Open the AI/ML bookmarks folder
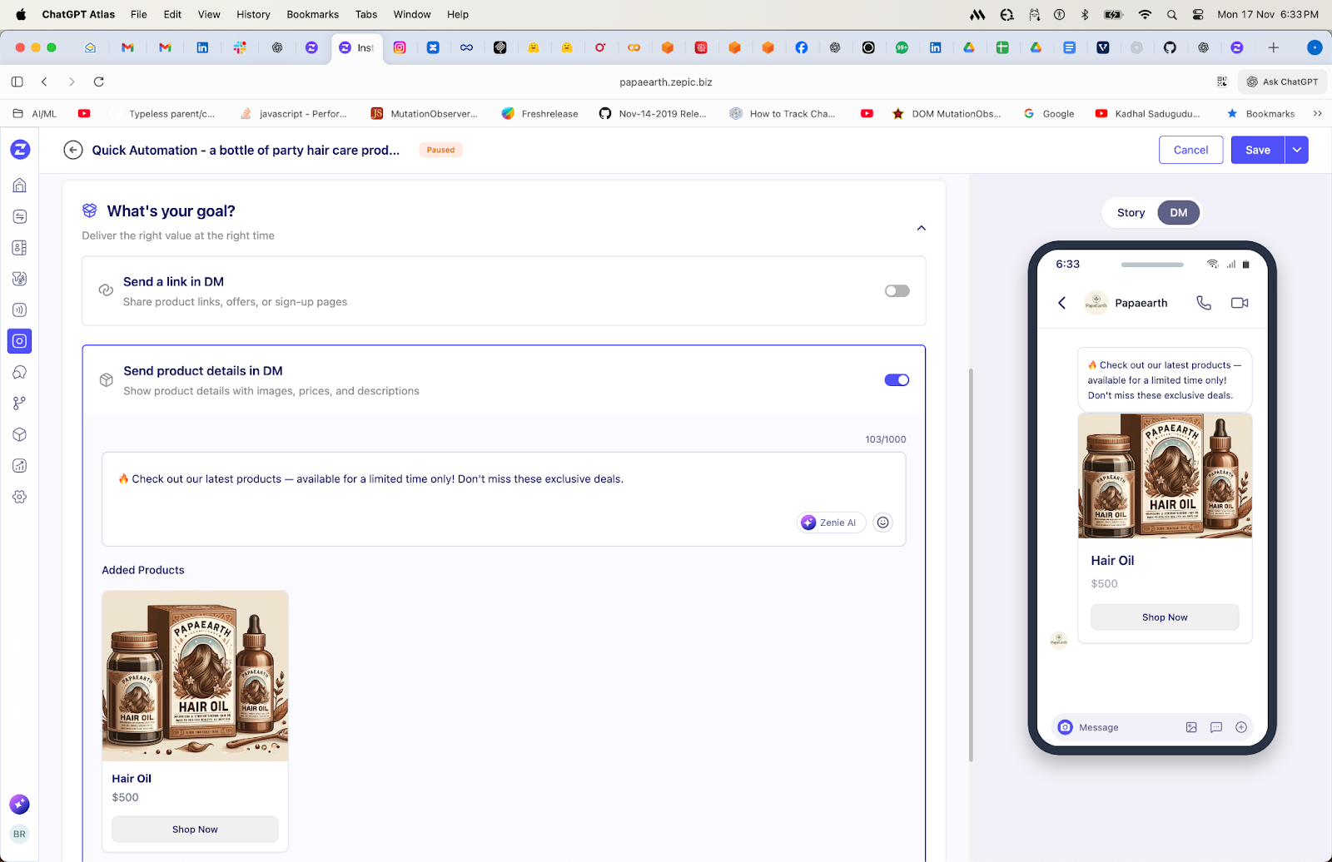The width and height of the screenshot is (1332, 862). click(x=35, y=114)
